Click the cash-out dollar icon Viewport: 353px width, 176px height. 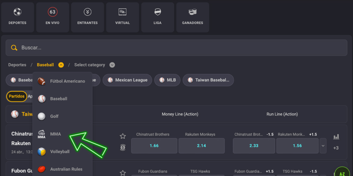point(122,147)
